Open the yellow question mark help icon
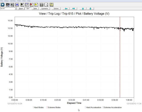 (x=51, y=5)
